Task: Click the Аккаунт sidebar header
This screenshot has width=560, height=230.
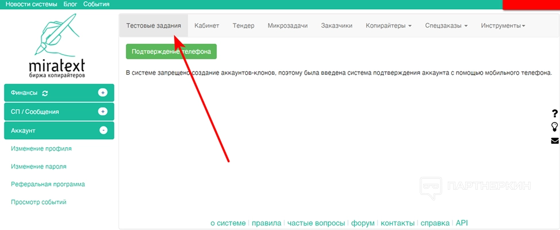Action: [x=59, y=131]
